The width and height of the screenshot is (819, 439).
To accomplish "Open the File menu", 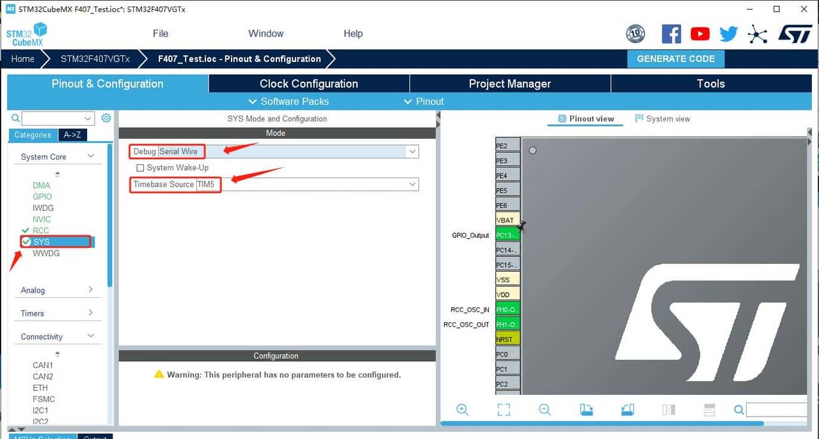I will (x=161, y=34).
